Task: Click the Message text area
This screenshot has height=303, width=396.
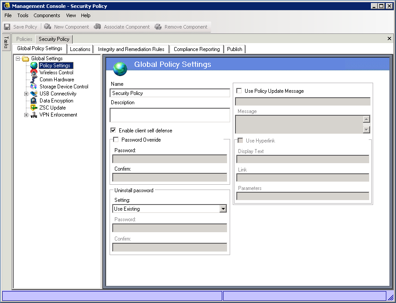Action: click(299, 124)
